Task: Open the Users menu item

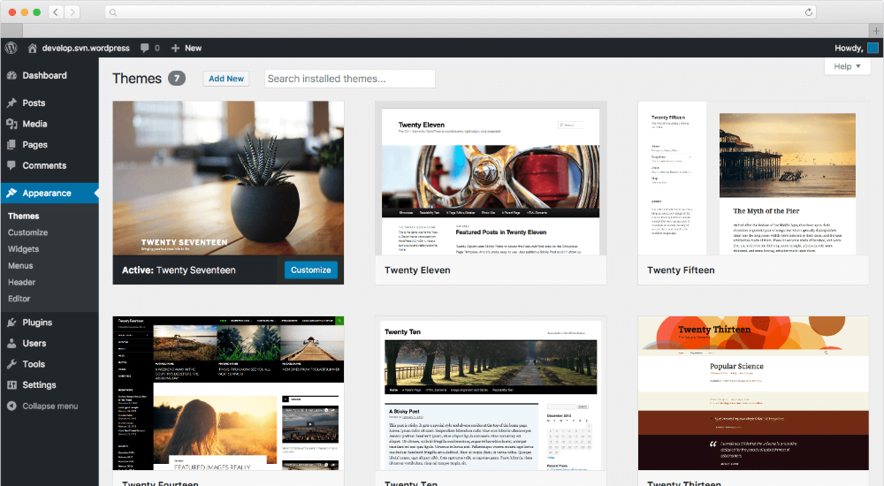Action: (x=50, y=344)
